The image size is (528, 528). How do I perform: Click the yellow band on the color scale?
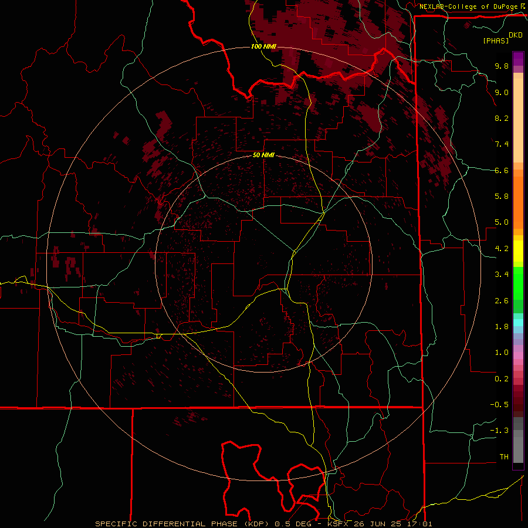(x=518, y=251)
